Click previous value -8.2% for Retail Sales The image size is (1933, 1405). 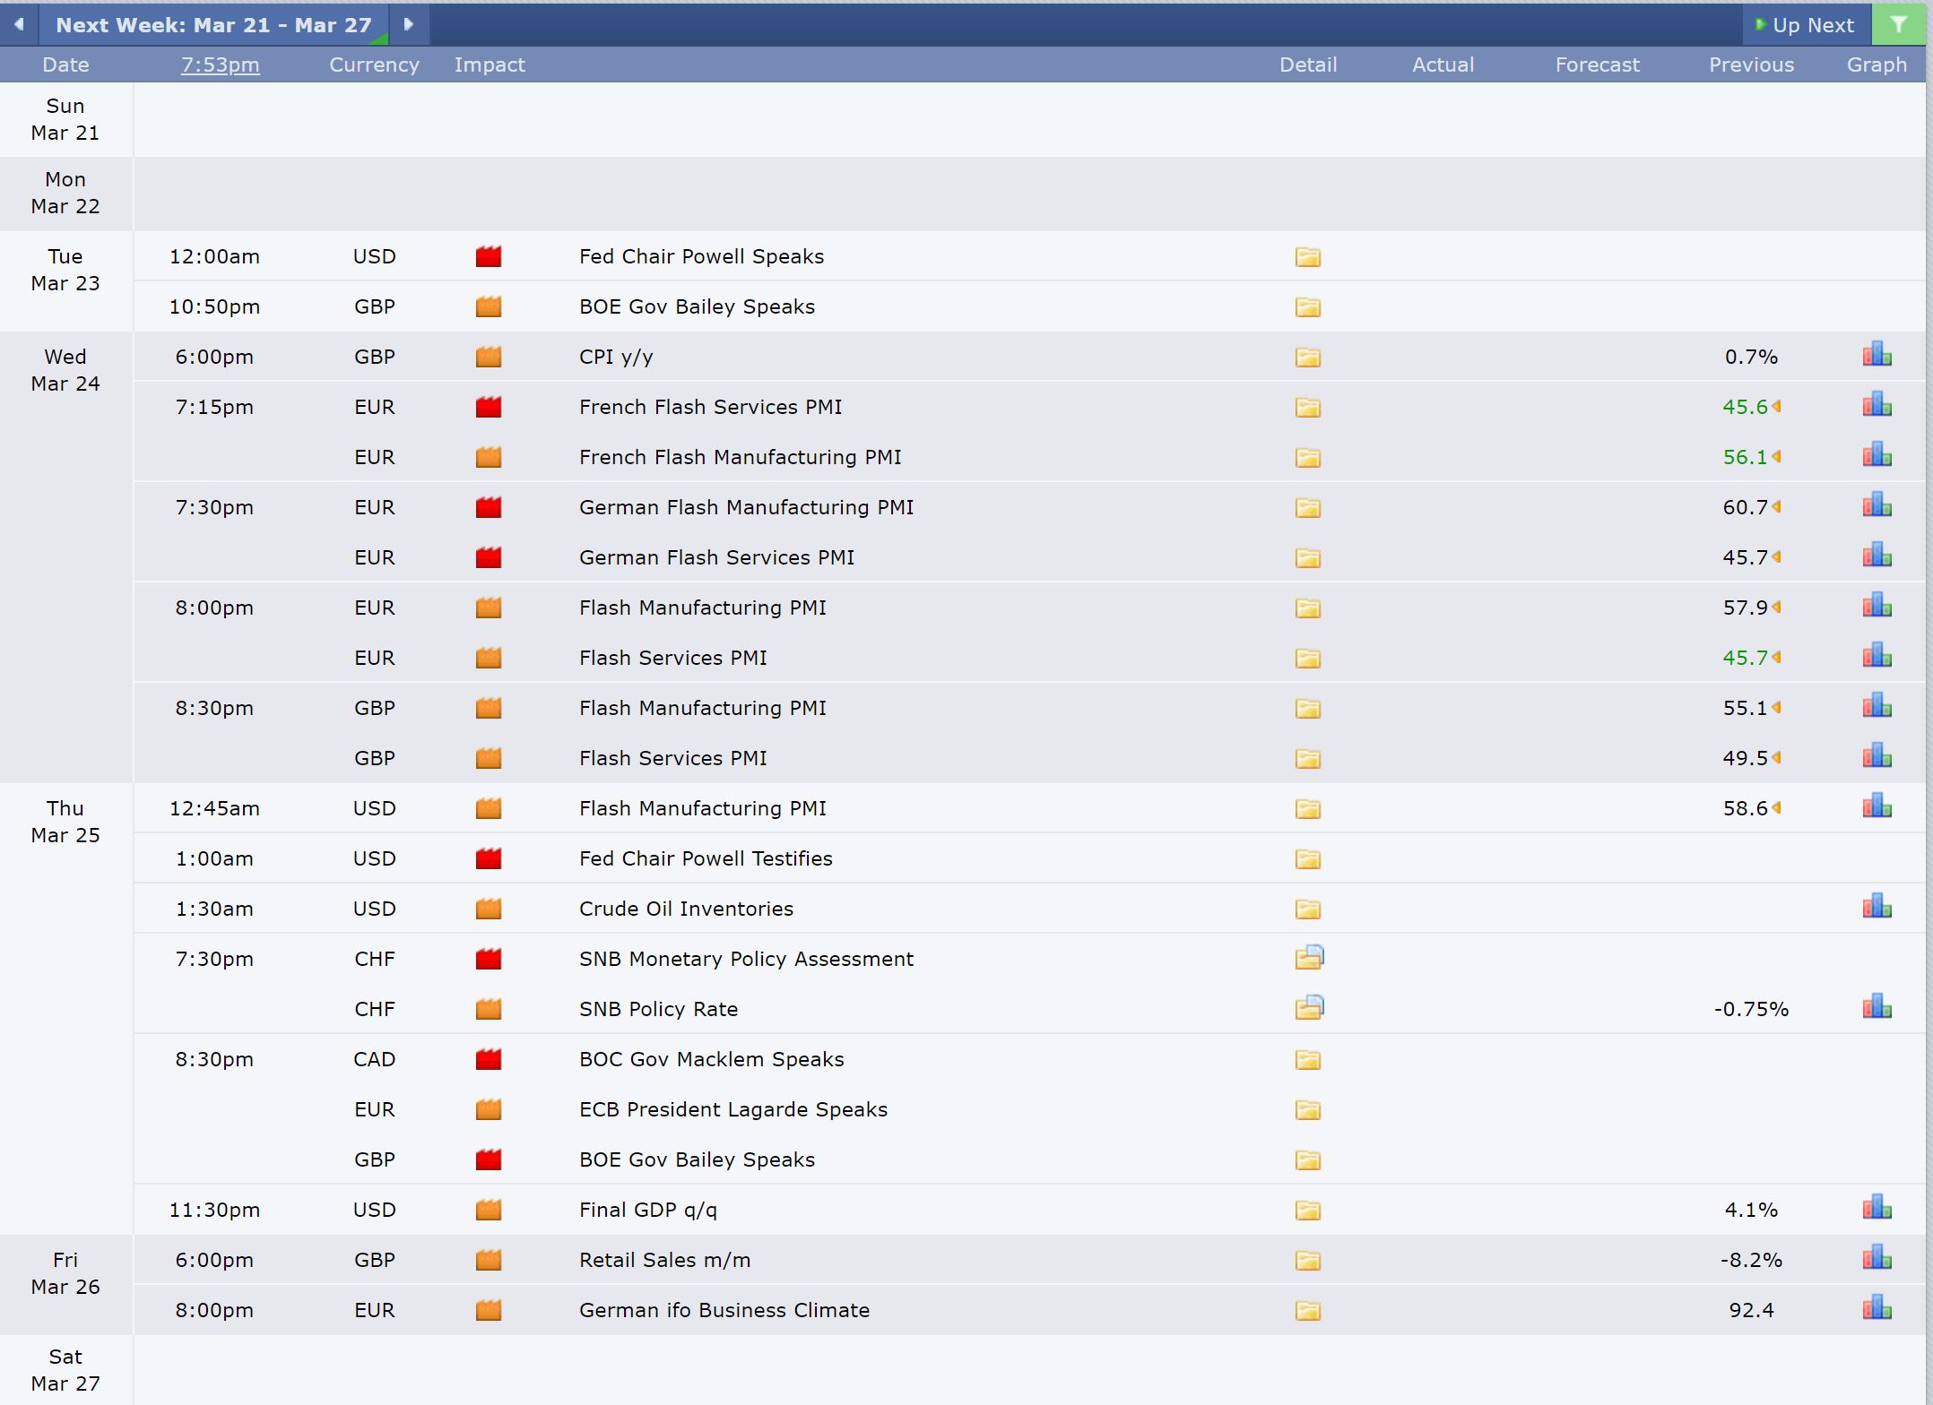tap(1751, 1260)
